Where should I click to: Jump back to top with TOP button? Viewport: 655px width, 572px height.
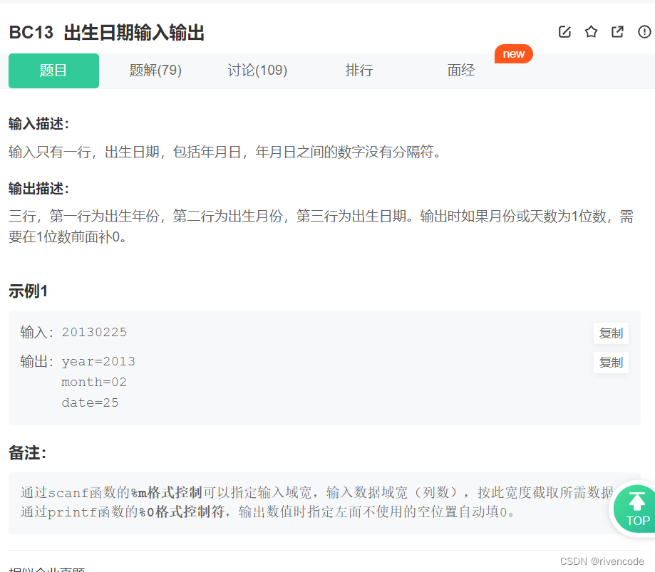tap(635, 509)
